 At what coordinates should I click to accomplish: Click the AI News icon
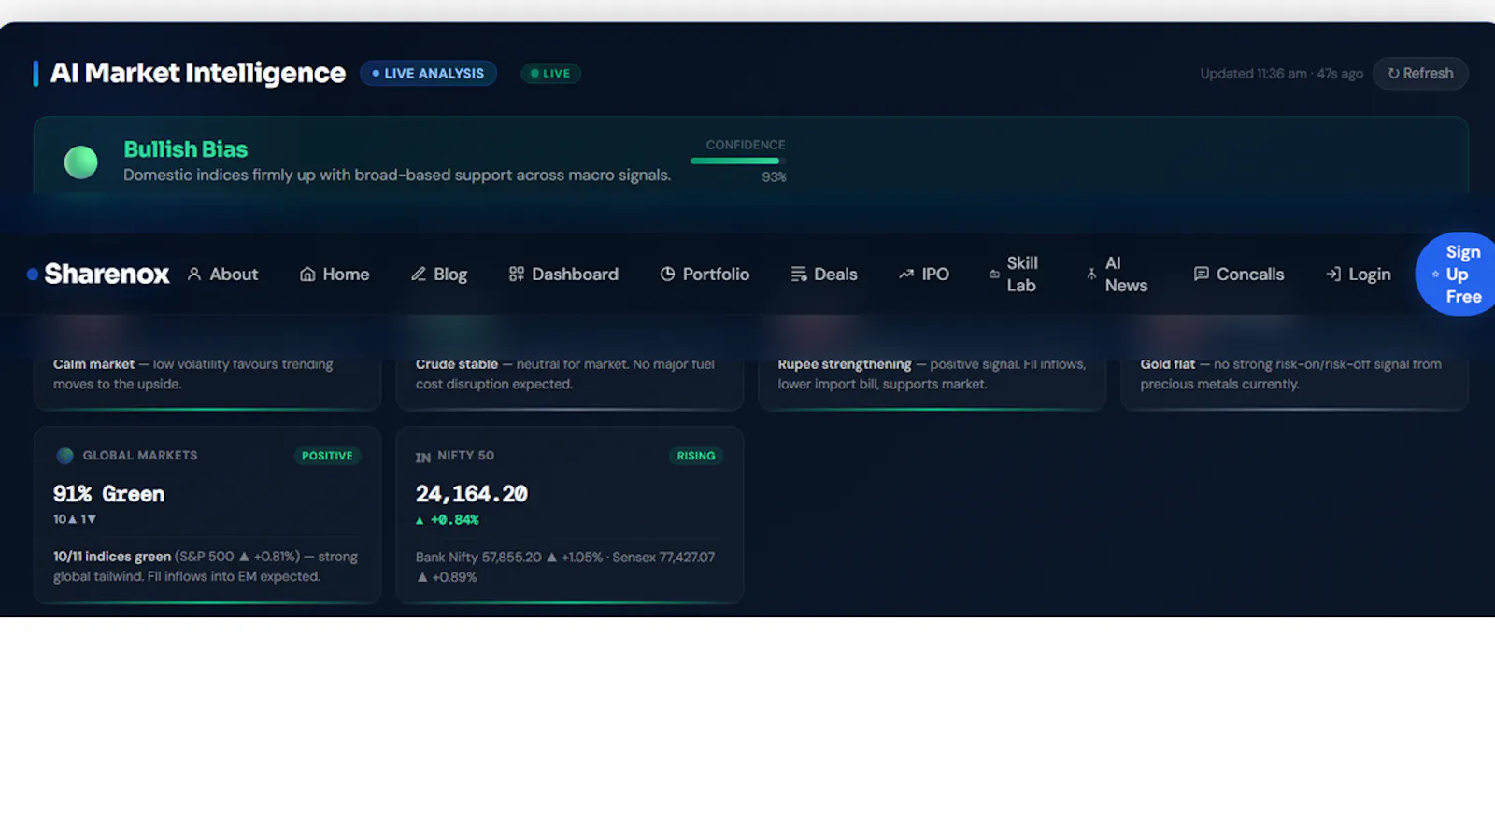(x=1091, y=274)
